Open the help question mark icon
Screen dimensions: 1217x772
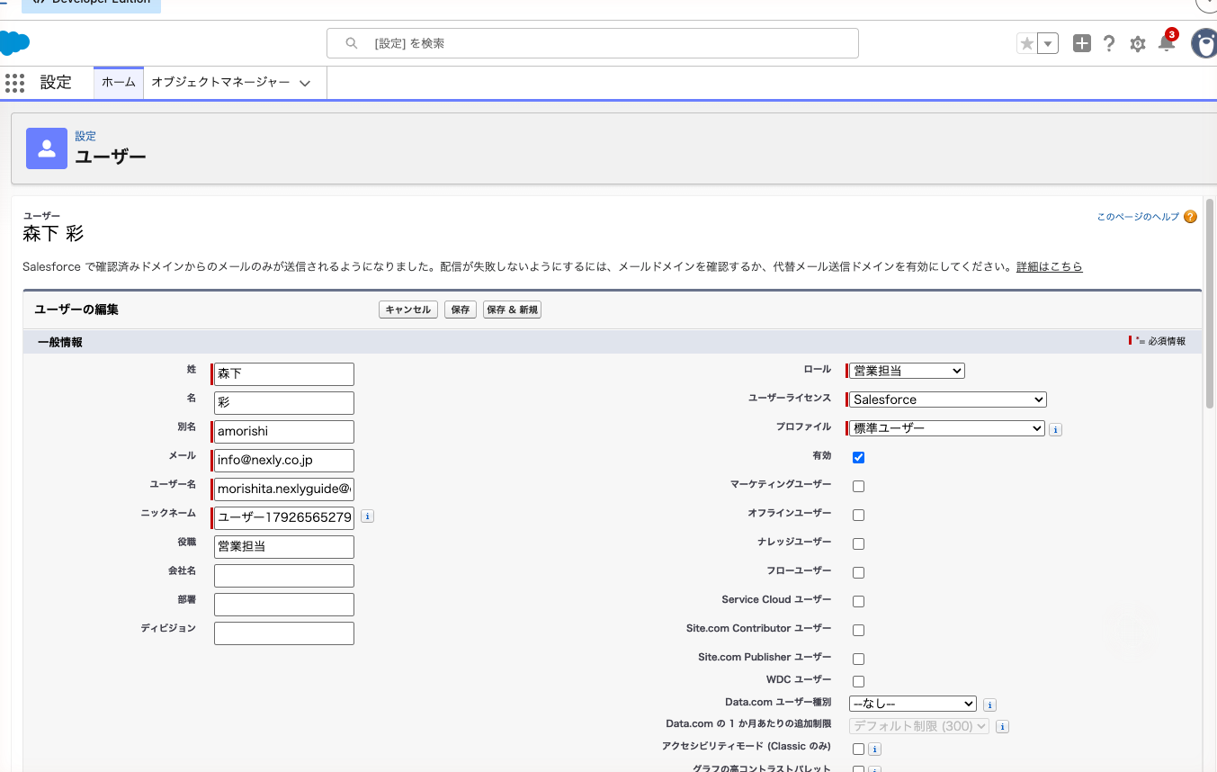coord(1109,43)
